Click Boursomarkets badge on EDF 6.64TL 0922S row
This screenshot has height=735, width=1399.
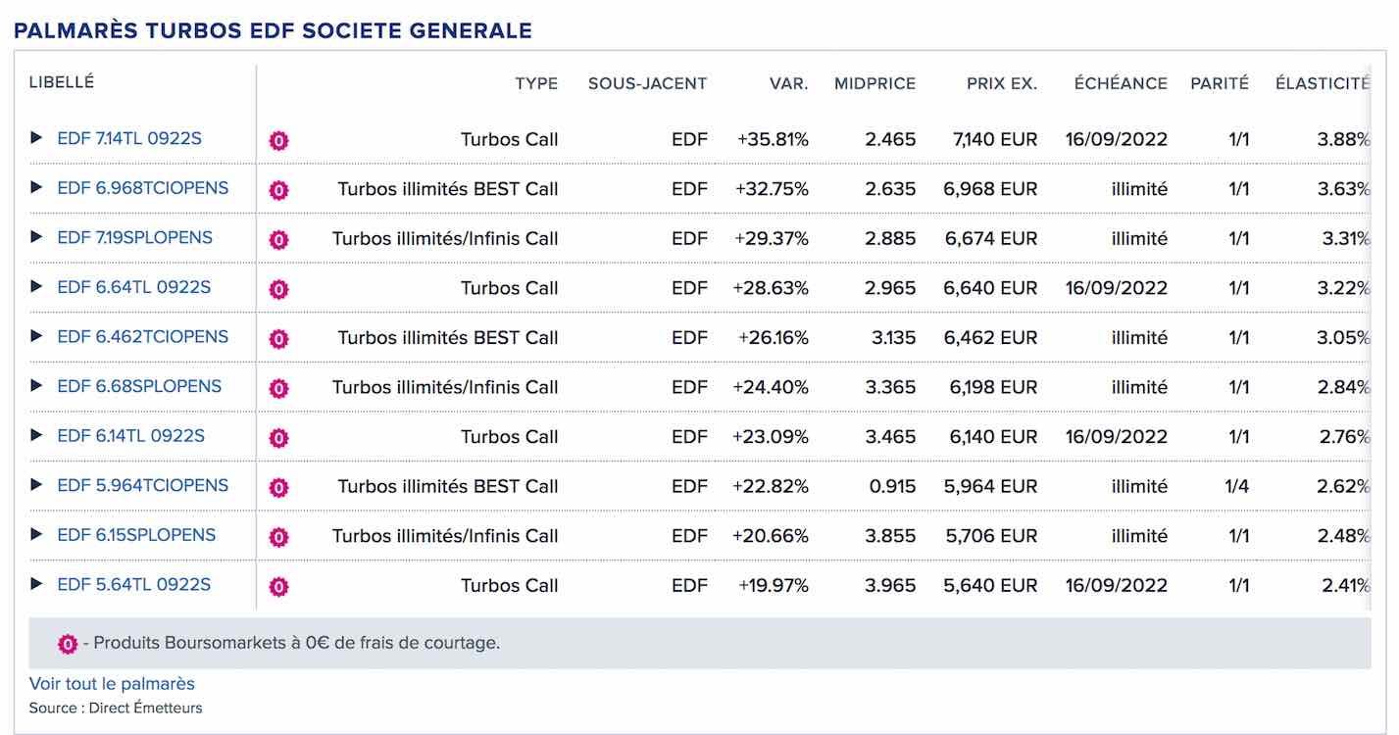click(279, 289)
